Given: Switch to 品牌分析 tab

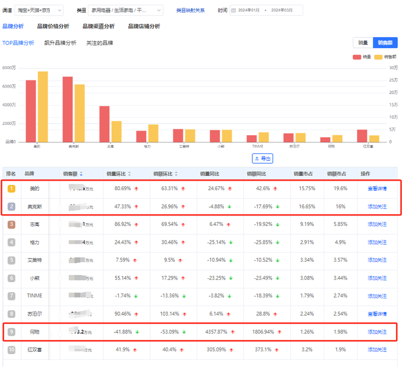Looking at the screenshot, I should [13, 26].
